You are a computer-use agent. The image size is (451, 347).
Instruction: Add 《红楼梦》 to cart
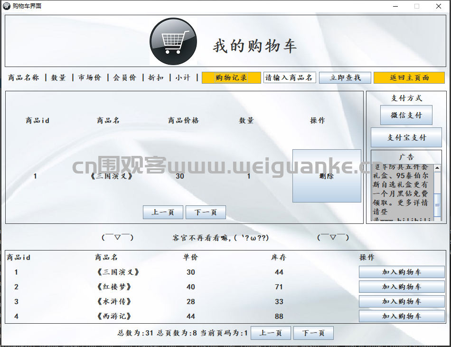click(402, 287)
